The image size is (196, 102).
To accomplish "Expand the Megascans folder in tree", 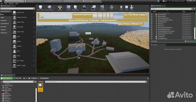I will pos(2,95).
